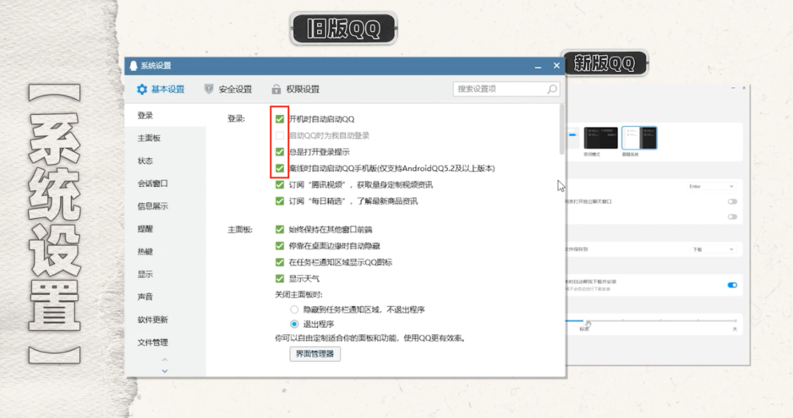793x418 pixels.
Task: Open the Enter send-key dropdown in new QQ
Action: [711, 186]
